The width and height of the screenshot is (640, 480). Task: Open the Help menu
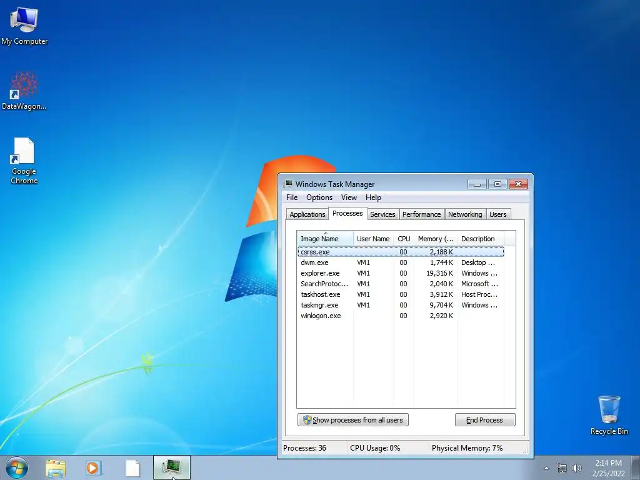click(x=373, y=197)
